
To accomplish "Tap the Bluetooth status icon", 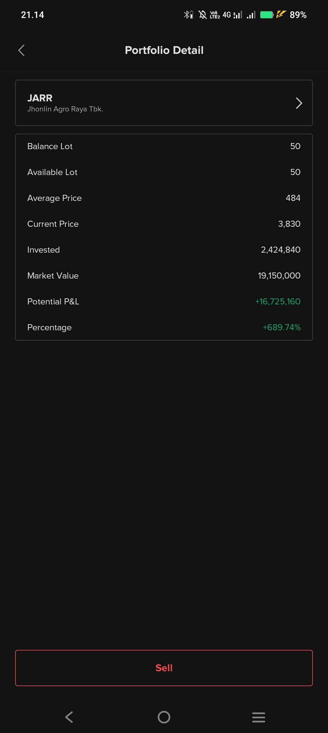I will (x=188, y=15).
